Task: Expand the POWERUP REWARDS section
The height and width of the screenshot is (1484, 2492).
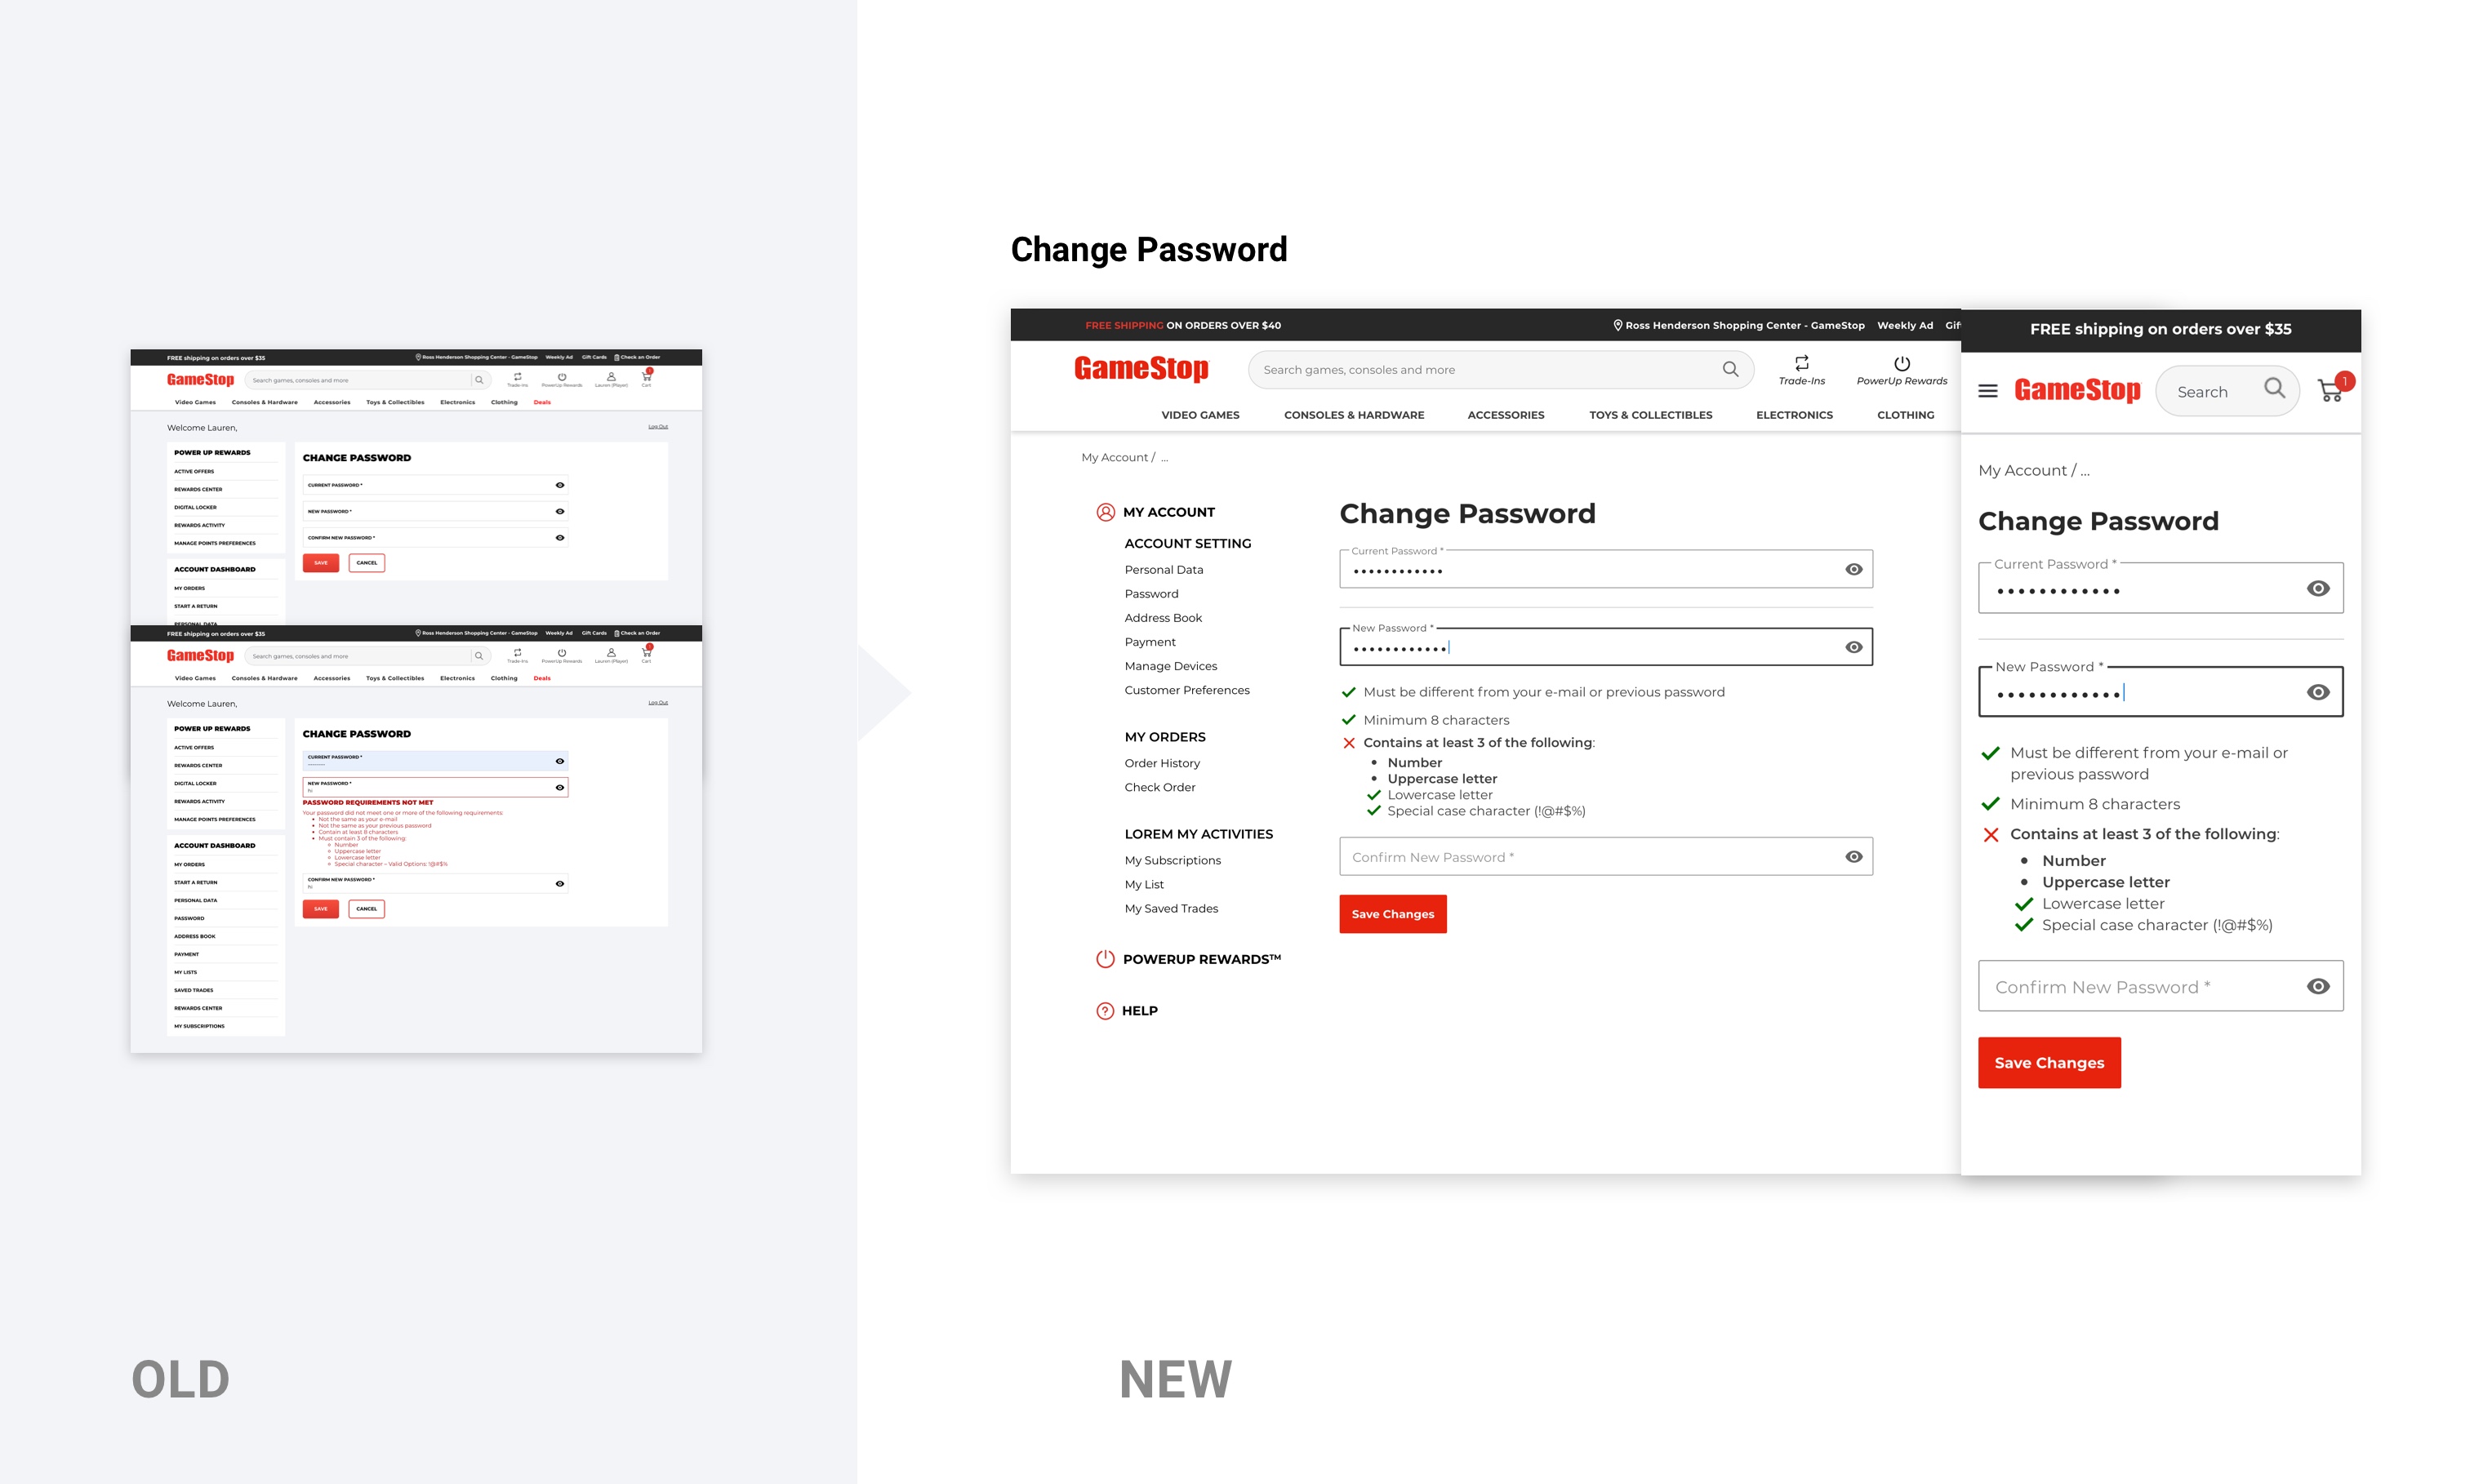Action: coord(1201,959)
